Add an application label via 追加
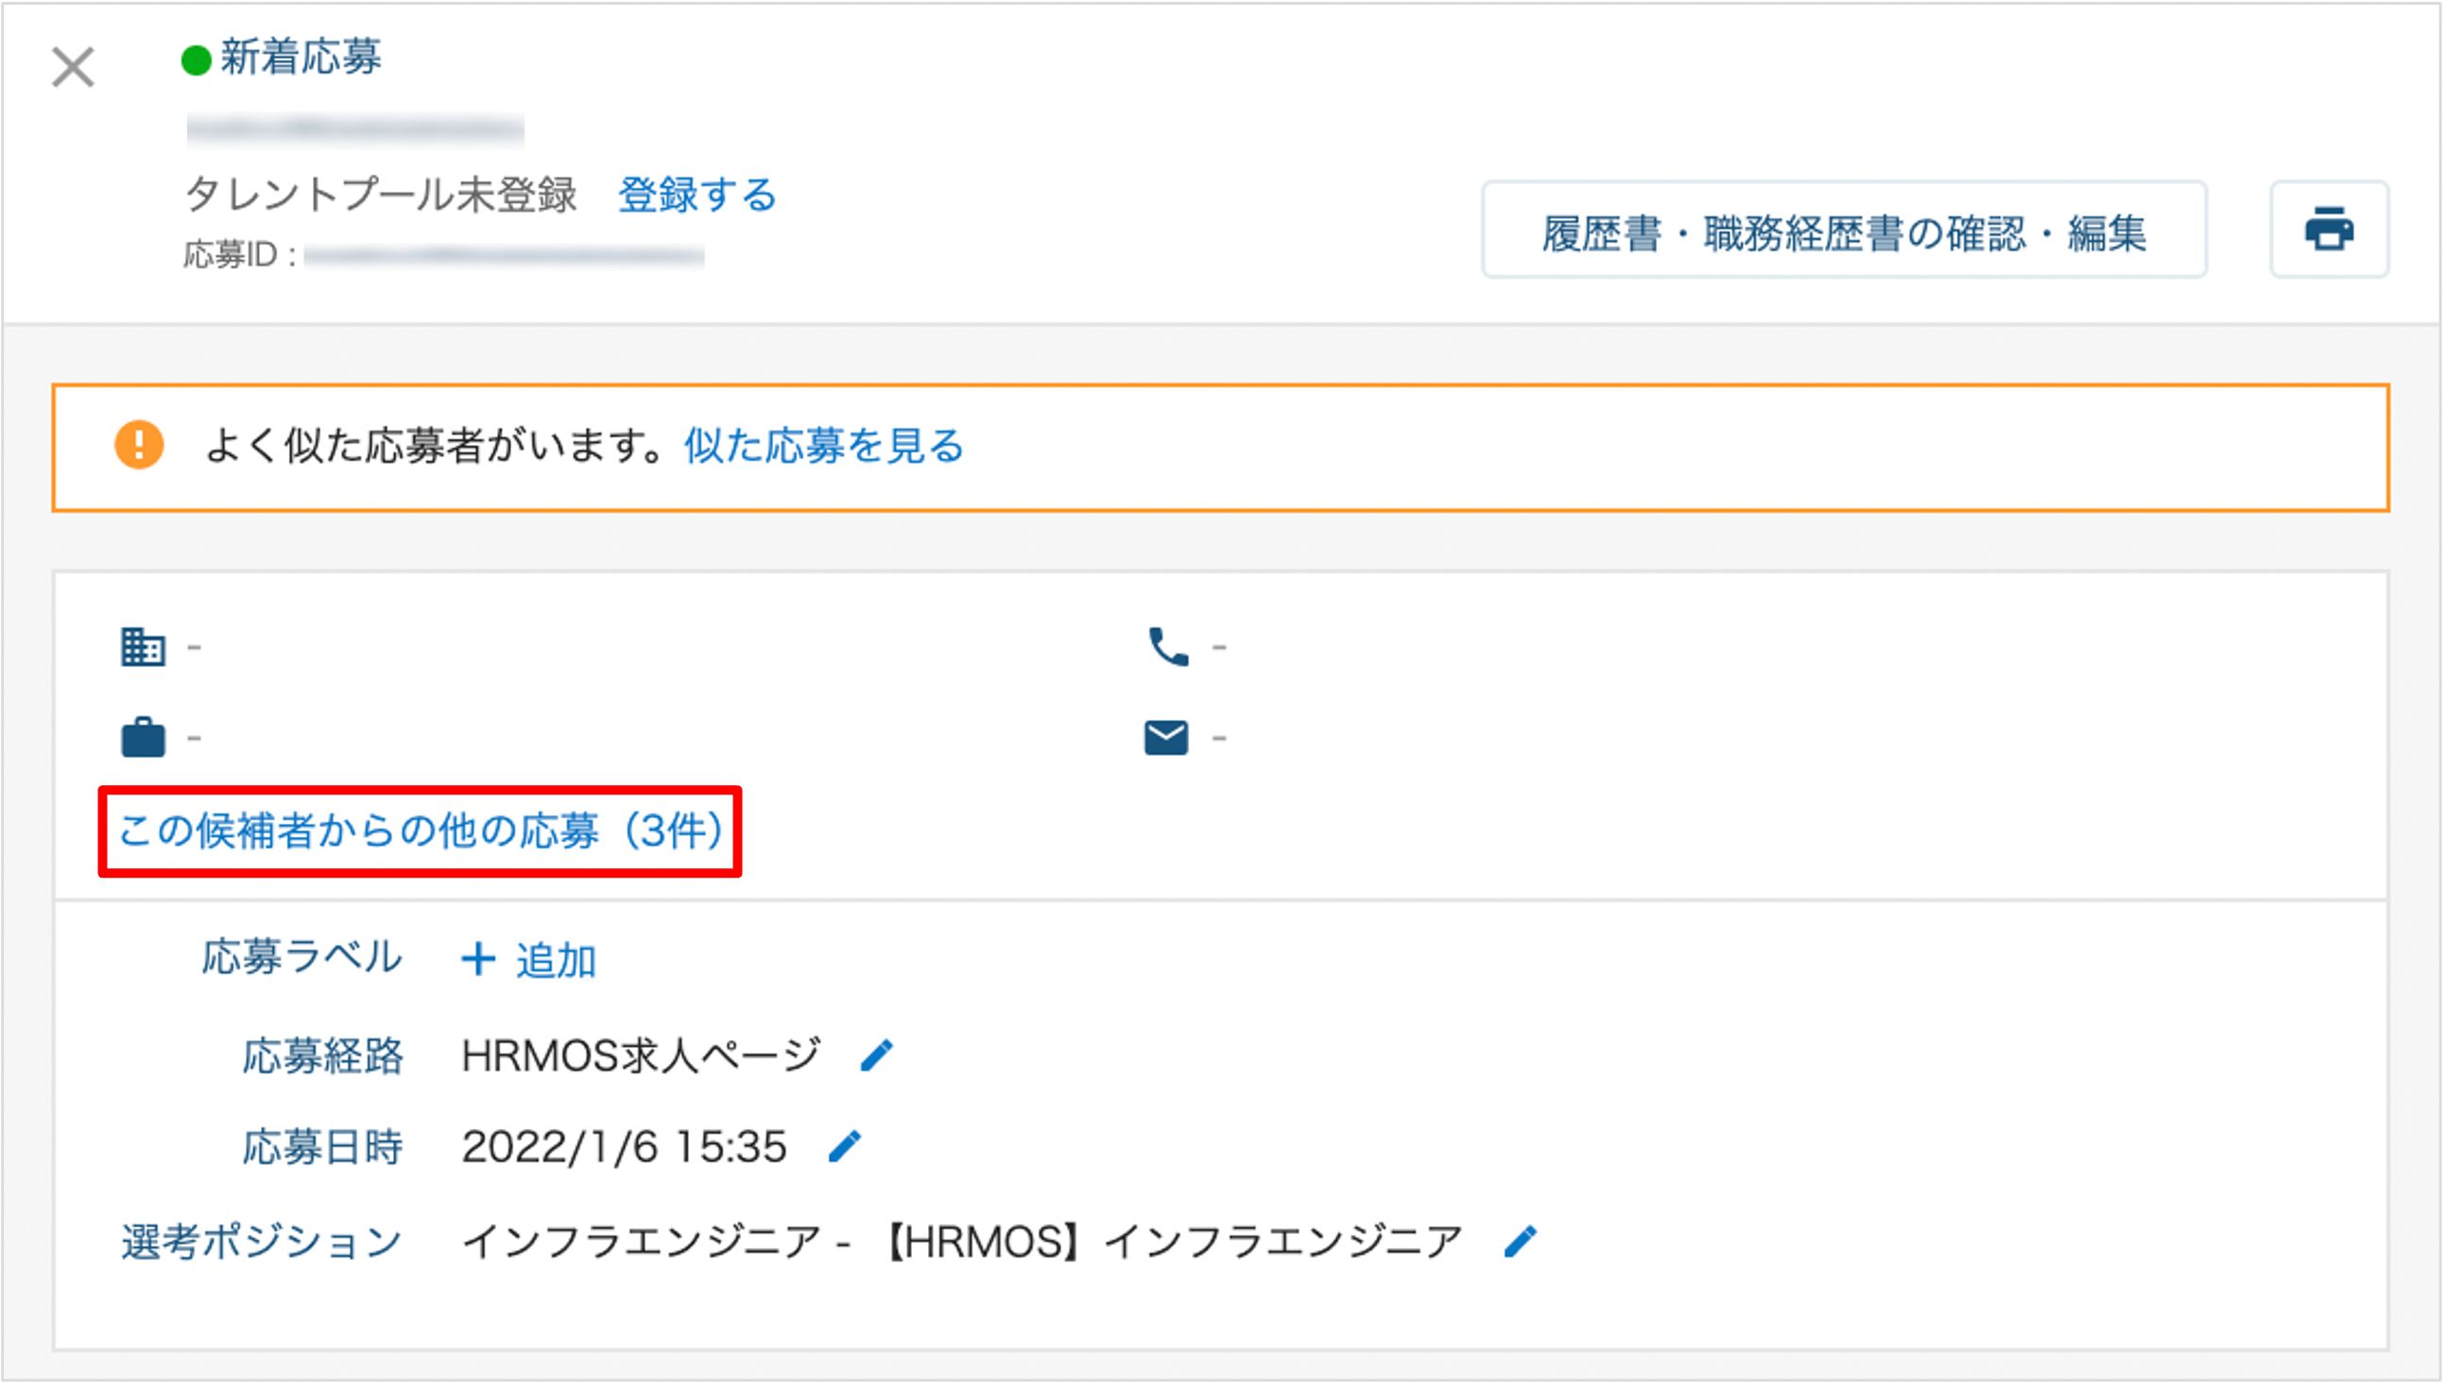This screenshot has width=2443, height=1385. pos(556,960)
